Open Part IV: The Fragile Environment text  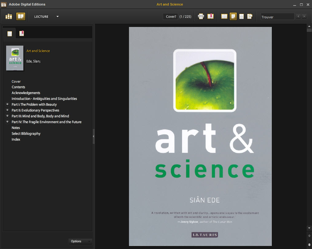click(x=47, y=122)
